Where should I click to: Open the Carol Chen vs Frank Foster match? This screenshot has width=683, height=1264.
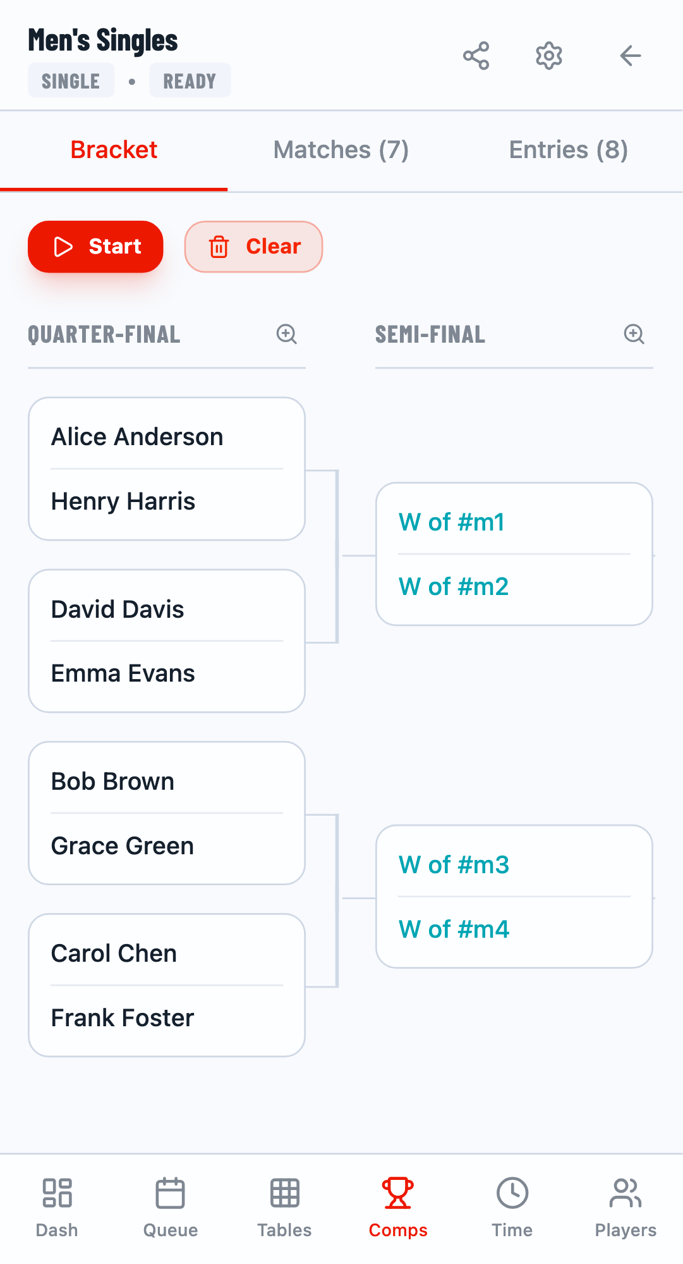[167, 985]
